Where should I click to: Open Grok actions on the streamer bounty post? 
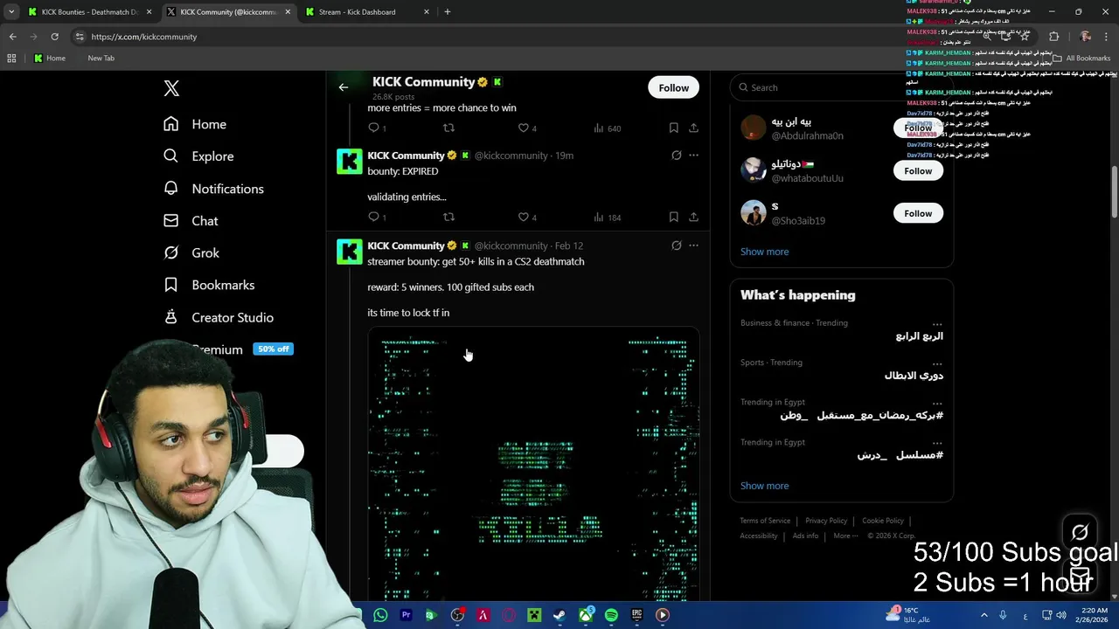pyautogui.click(x=676, y=245)
